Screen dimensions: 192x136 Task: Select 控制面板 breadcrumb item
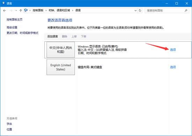[38, 10]
